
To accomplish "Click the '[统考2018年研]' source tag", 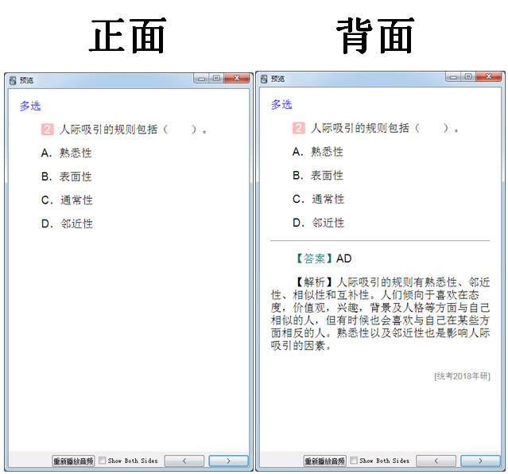I will coord(463,376).
